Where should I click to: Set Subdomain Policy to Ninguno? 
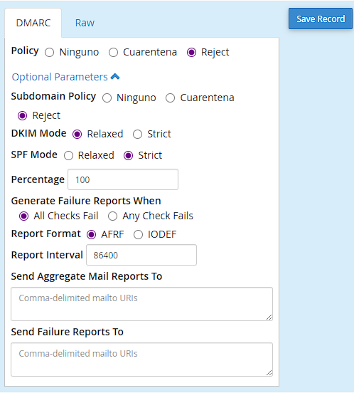107,98
